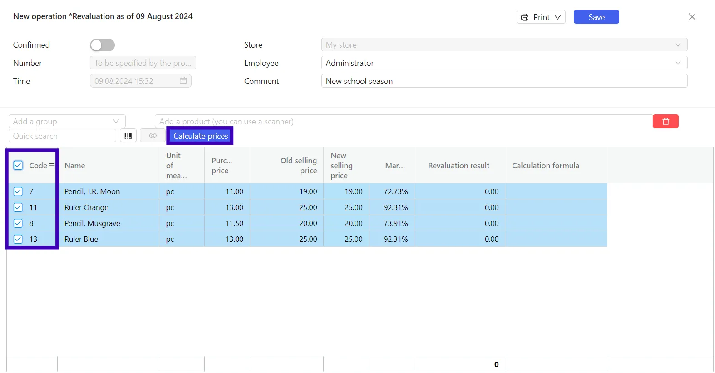Click new selling price 20.00 for Musgrave

(346, 223)
